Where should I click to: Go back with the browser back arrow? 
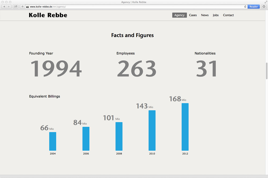point(4,7)
